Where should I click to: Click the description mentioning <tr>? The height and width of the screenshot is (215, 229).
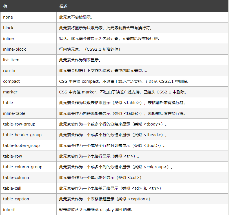[99, 156]
